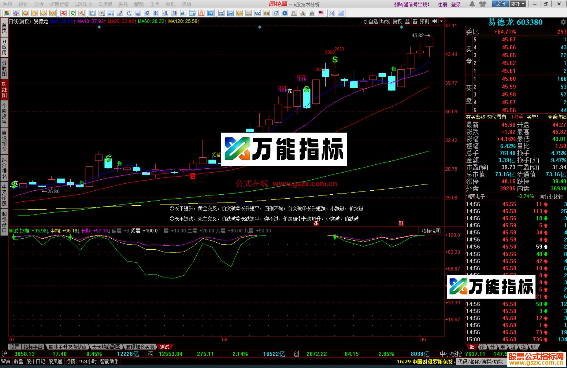Open the IPO new shares icon
567x368 pixels.
tap(210, 13)
